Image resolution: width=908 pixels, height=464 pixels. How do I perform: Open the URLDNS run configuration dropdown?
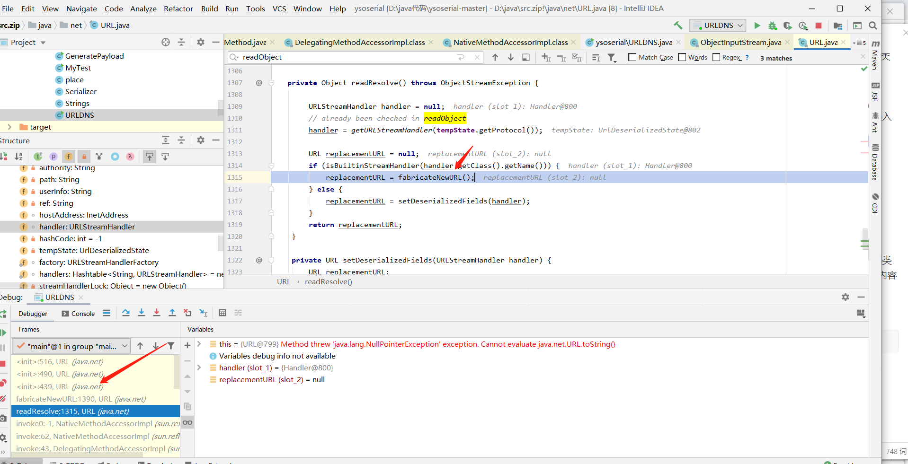coord(718,26)
